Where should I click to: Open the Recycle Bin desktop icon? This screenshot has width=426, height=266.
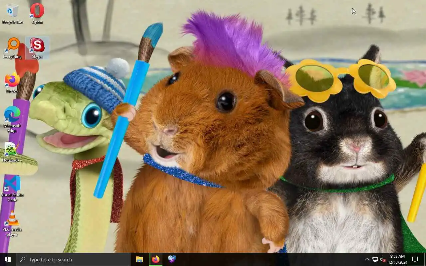[x=12, y=14]
